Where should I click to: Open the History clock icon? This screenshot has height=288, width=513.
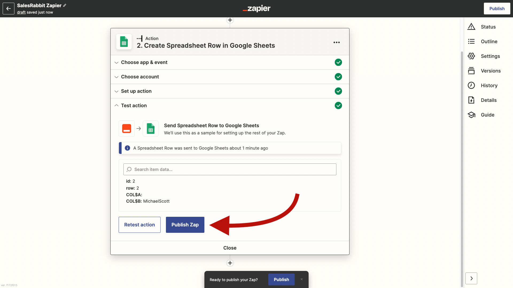[x=471, y=85]
